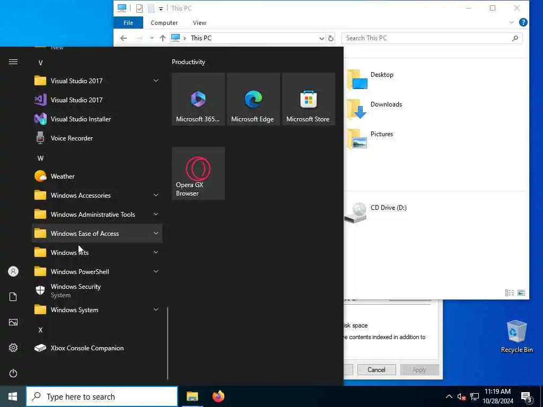Image resolution: width=543 pixels, height=407 pixels.
Task: Open the Computer ribbon tab
Action: [164, 22]
